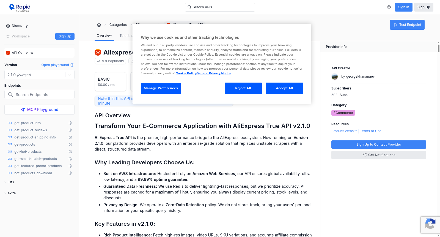Click info icon for get-product-info endpoint

[70, 123]
